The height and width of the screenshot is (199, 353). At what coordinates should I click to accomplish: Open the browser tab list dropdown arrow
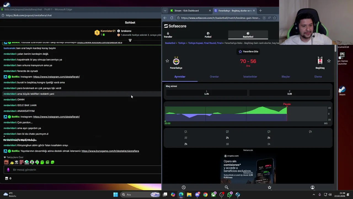point(165,11)
